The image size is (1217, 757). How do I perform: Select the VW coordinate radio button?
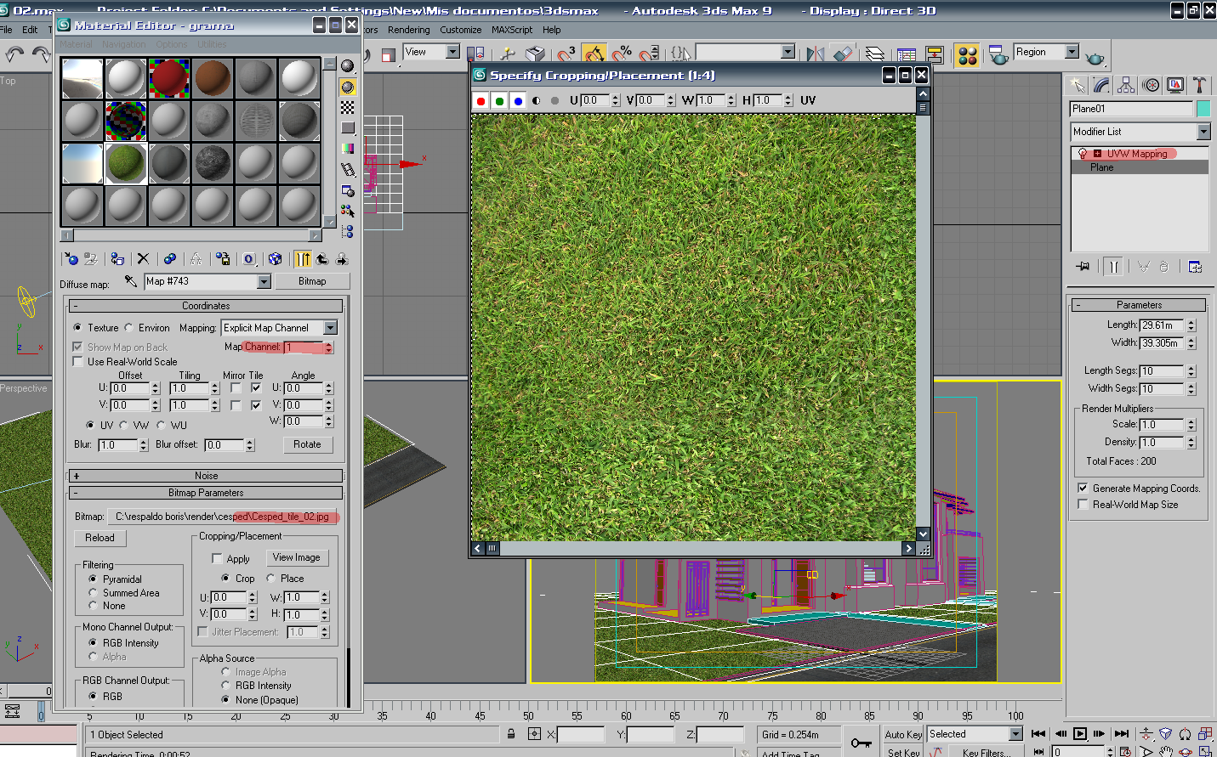tap(124, 426)
